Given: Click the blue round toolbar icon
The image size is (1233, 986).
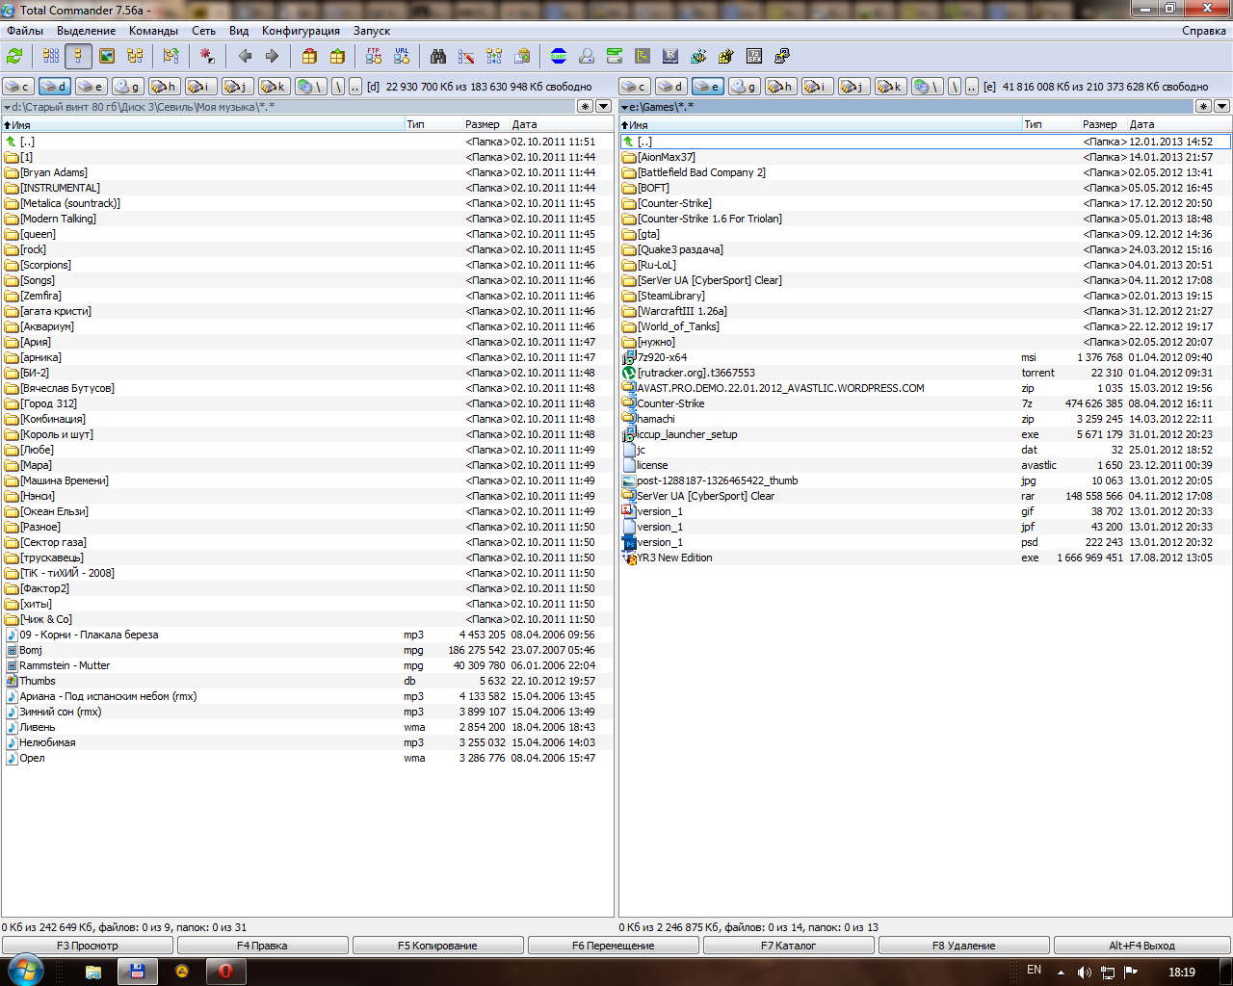Looking at the screenshot, I should 559,56.
